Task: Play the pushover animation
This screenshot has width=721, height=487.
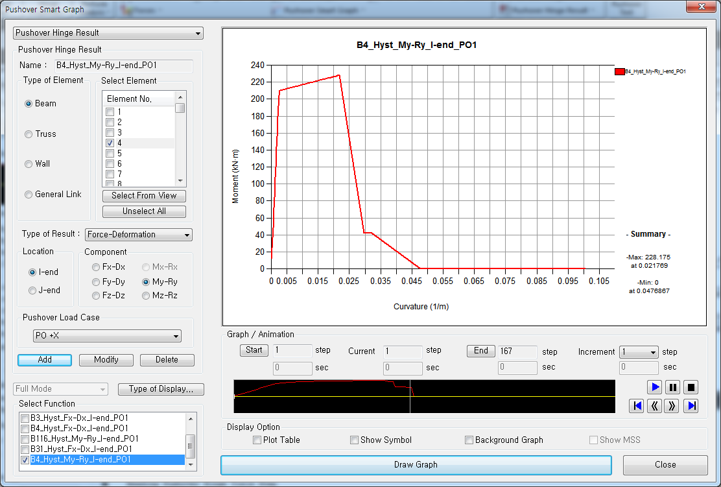Action: [654, 387]
